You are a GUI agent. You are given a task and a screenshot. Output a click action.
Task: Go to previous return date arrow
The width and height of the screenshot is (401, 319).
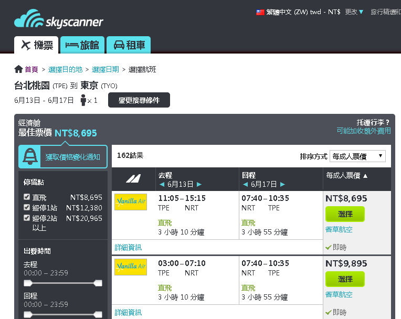[245, 185]
